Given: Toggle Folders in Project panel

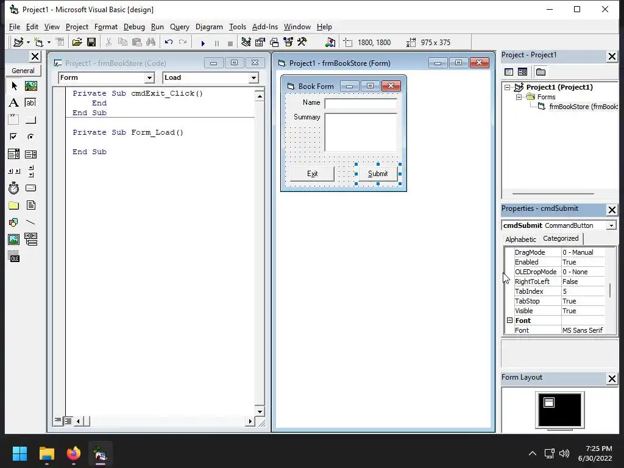Looking at the screenshot, I should pyautogui.click(x=541, y=72).
